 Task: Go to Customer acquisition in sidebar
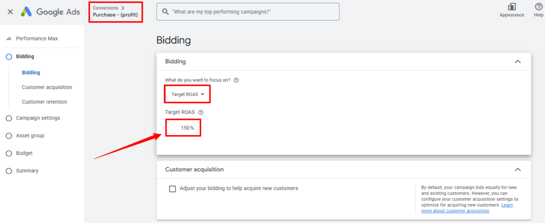tap(47, 87)
